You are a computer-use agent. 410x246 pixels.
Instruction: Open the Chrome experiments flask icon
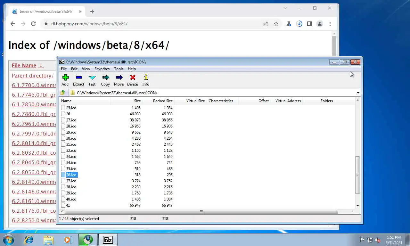pyautogui.click(x=289, y=24)
